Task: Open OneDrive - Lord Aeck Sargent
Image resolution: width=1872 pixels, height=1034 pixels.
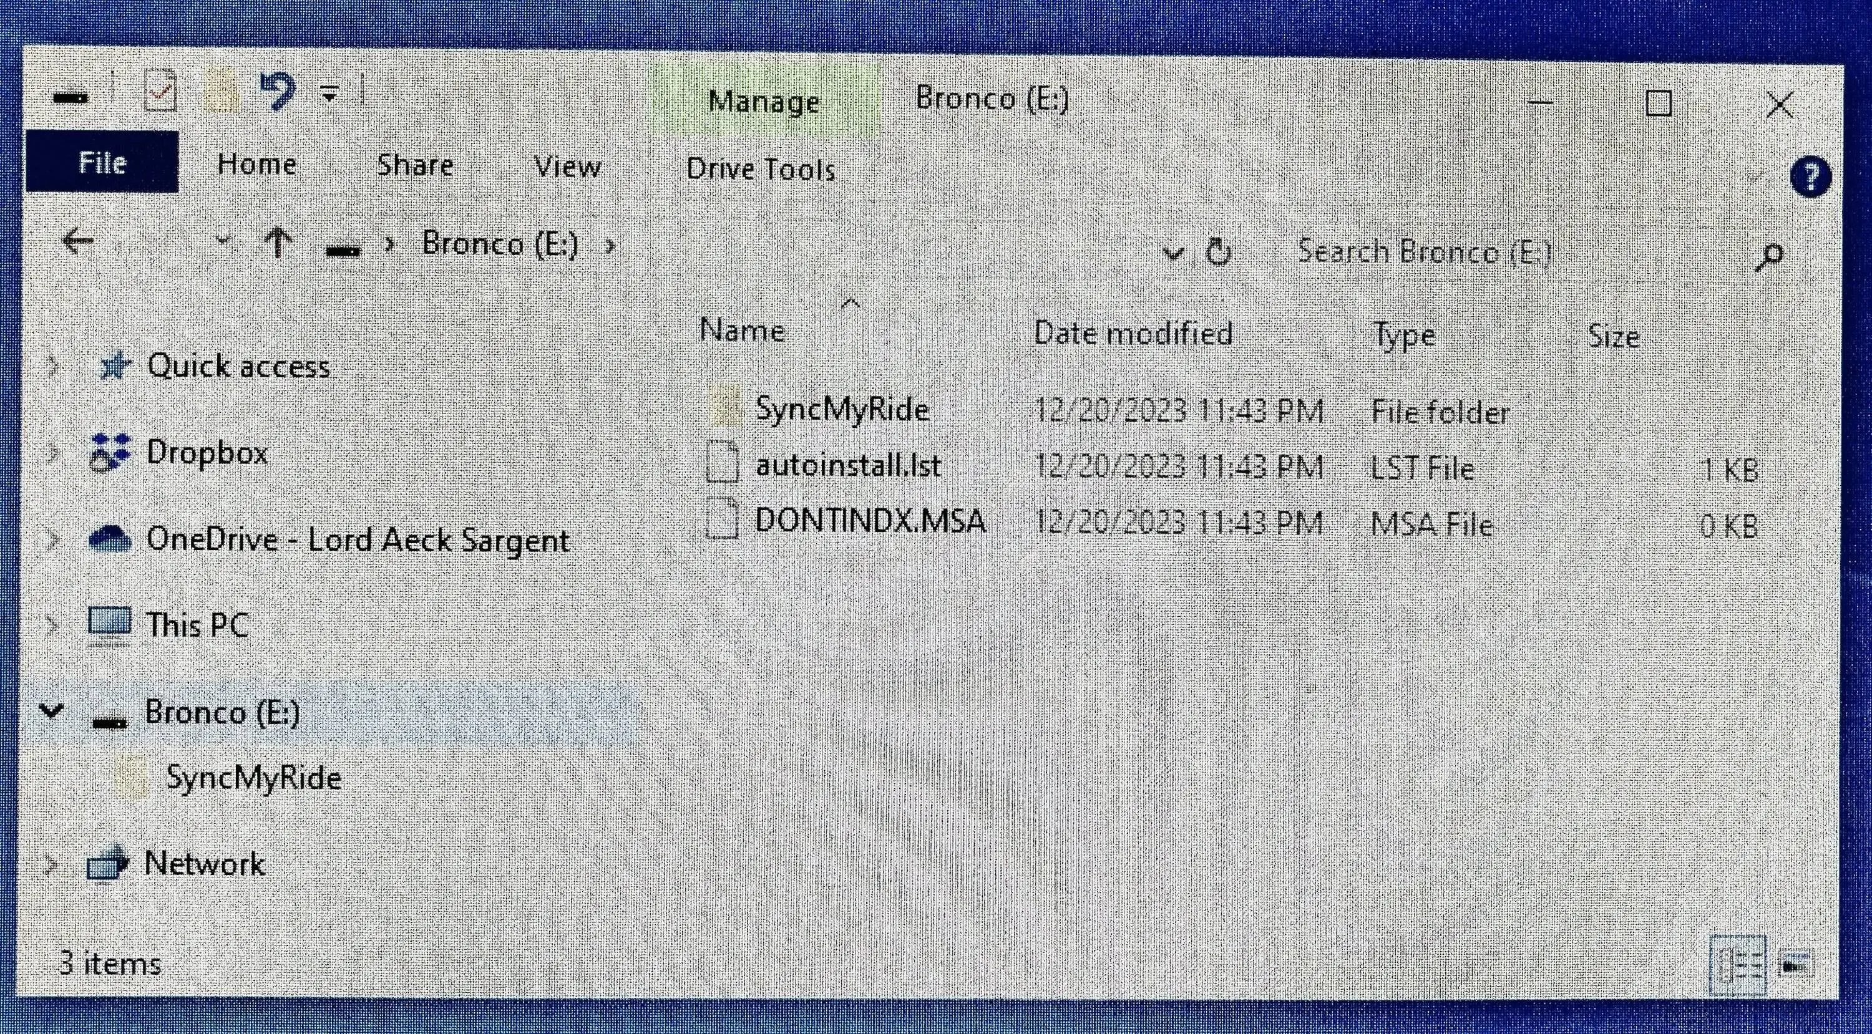Action: pyautogui.click(x=358, y=539)
